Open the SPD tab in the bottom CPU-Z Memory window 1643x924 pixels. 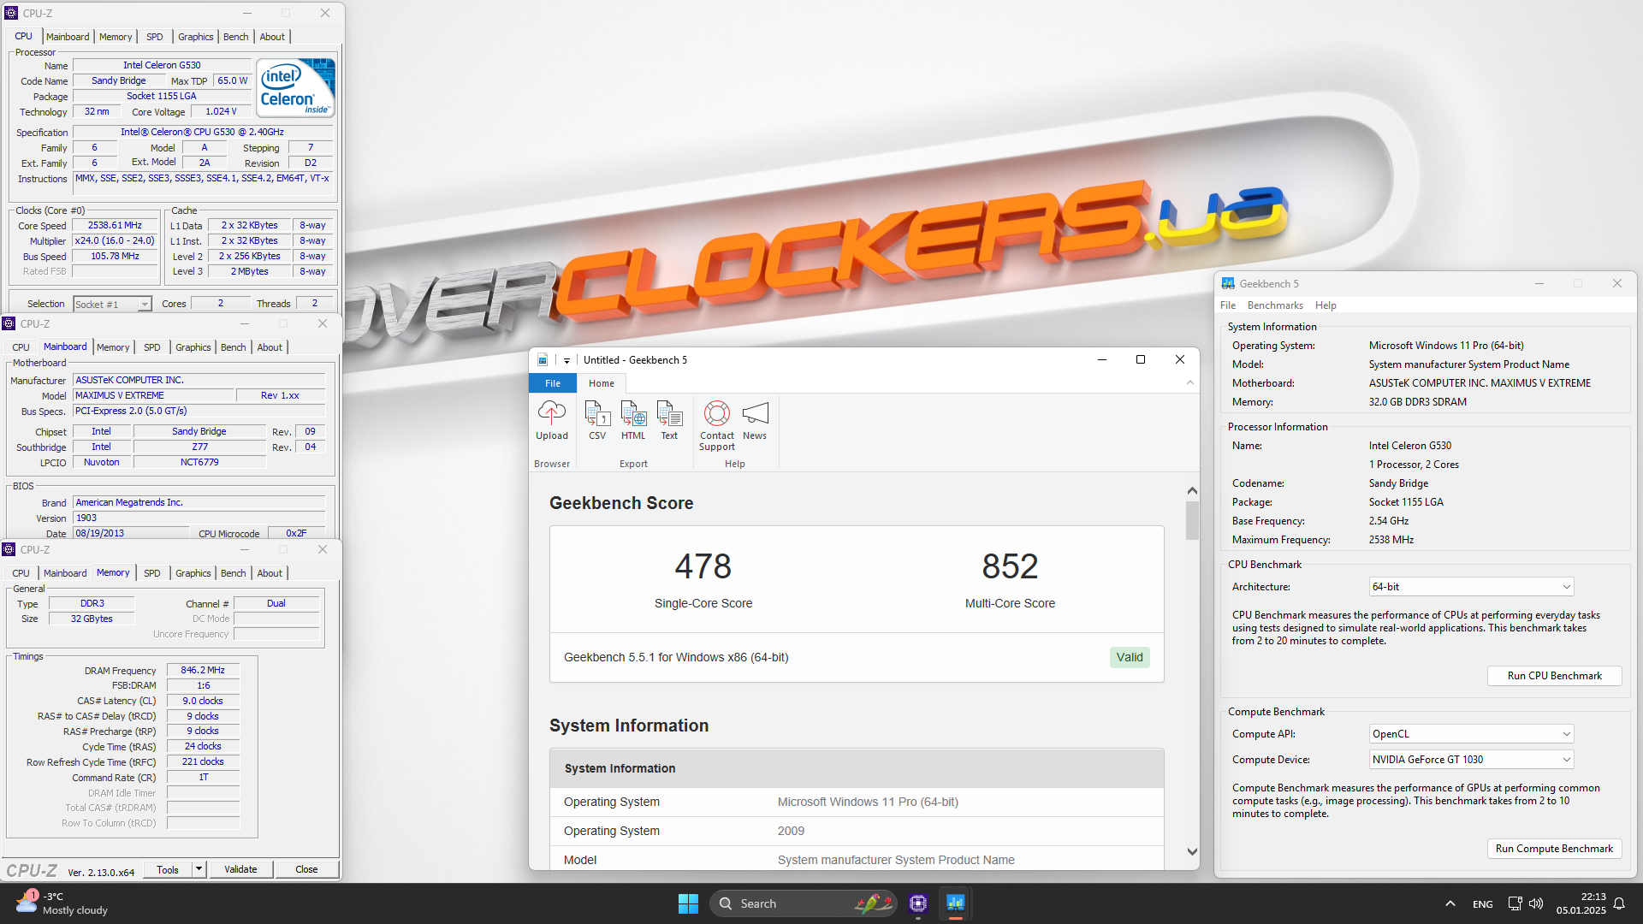(x=151, y=573)
